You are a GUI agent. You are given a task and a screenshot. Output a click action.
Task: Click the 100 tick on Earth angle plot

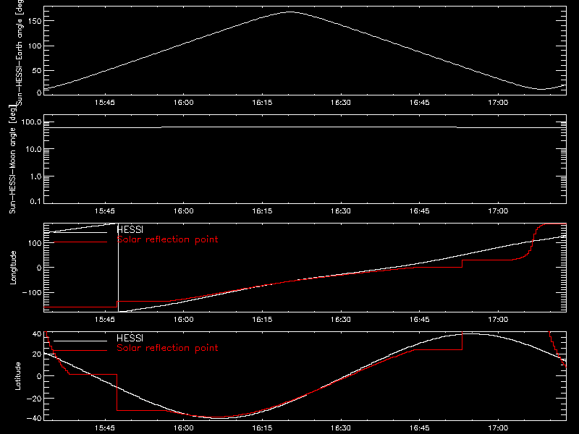(x=34, y=46)
